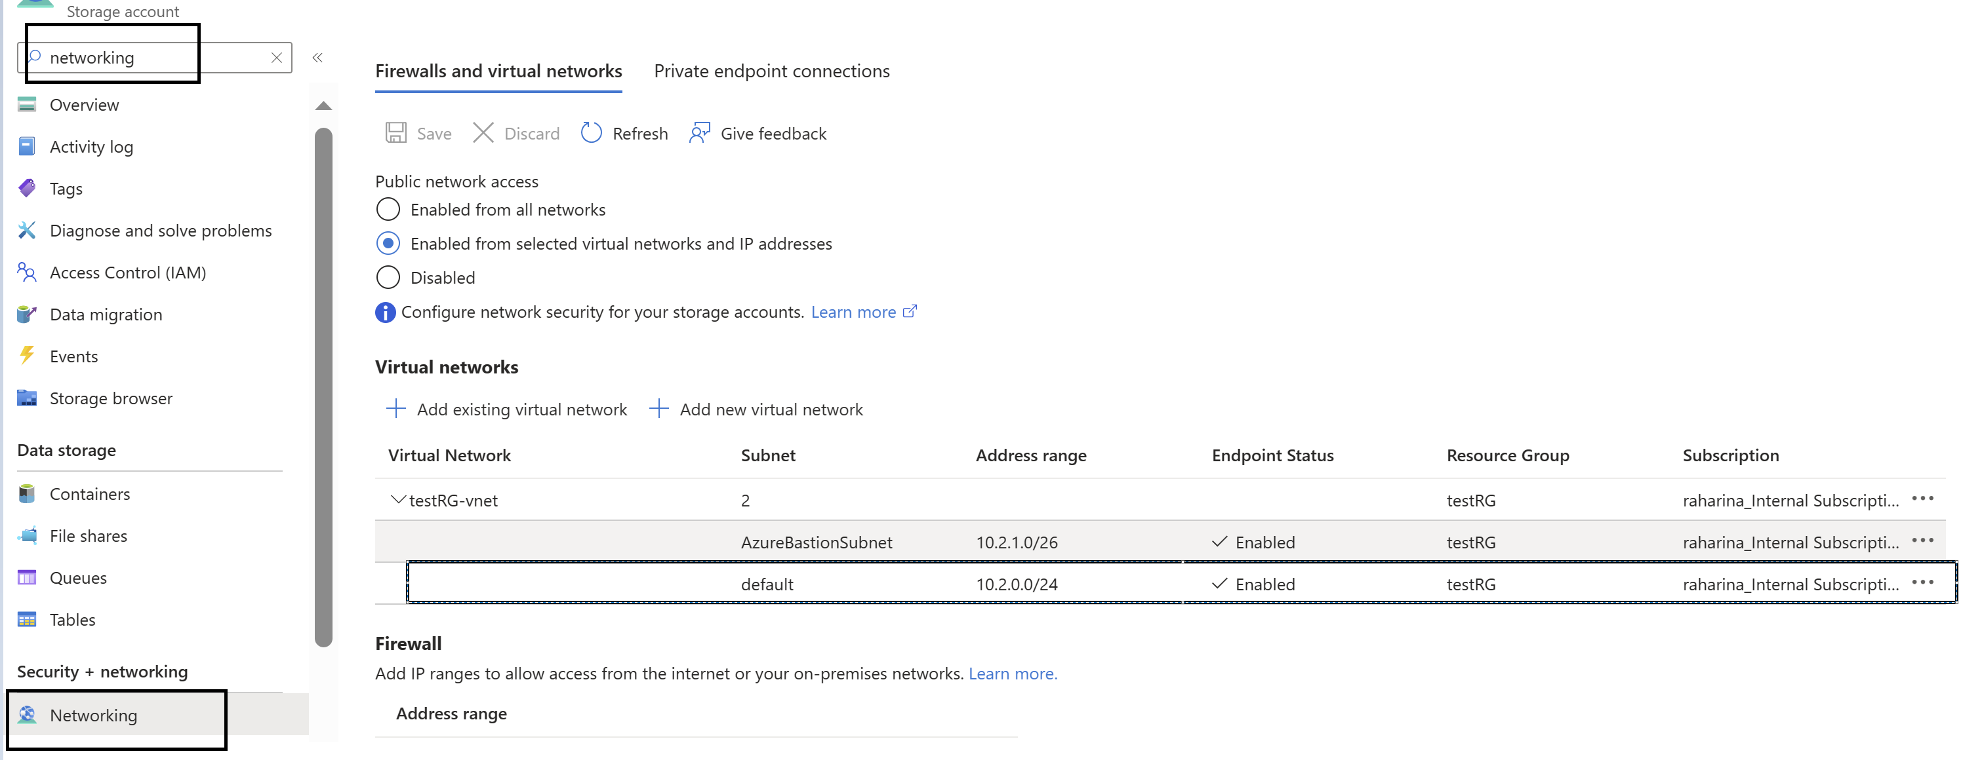Switch to Private endpoint connections tab

[771, 71]
